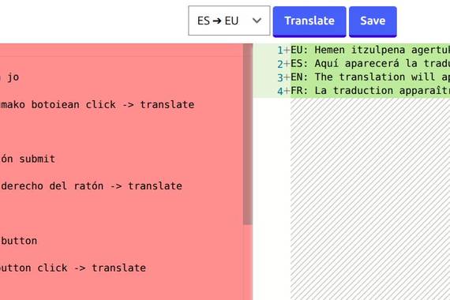This screenshot has width=450, height=300.
Task: Click line number 4 in right gutter
Action: [x=280, y=91]
